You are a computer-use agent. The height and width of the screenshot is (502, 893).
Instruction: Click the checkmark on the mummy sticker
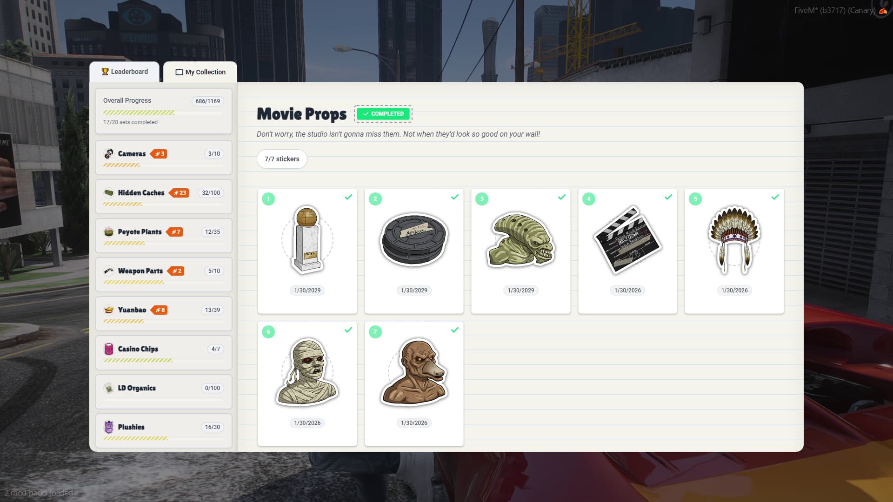[x=348, y=330]
